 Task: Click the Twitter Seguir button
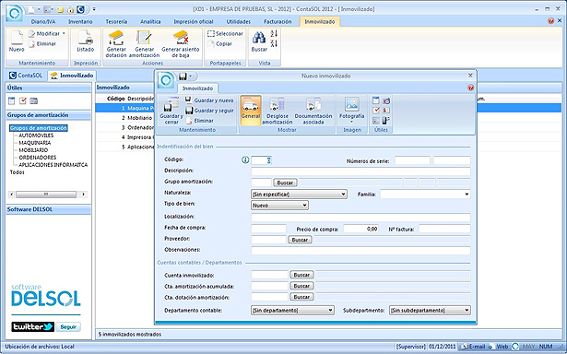click(x=68, y=327)
